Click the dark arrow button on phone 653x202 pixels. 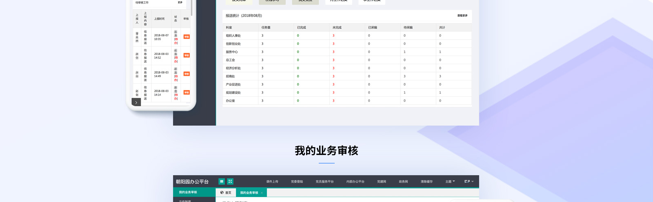(x=136, y=102)
